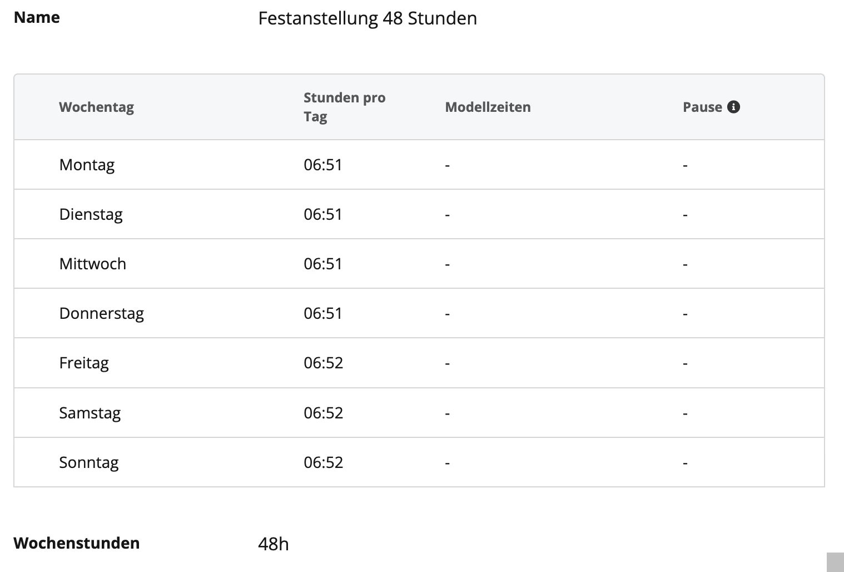Click Sonntag hours value 06:52

(x=323, y=462)
